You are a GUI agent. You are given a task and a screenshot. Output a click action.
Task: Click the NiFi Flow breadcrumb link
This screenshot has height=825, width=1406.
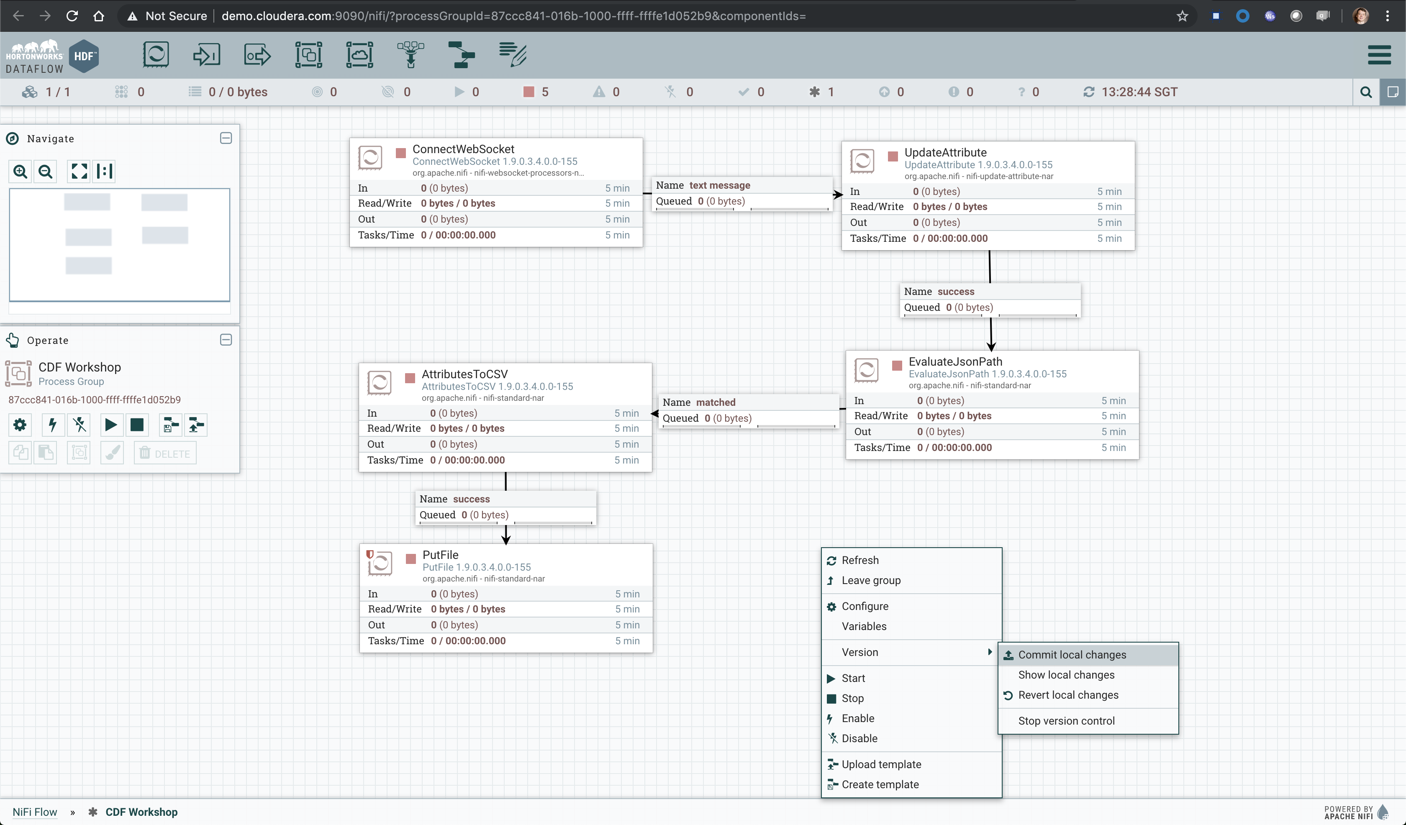pos(35,812)
